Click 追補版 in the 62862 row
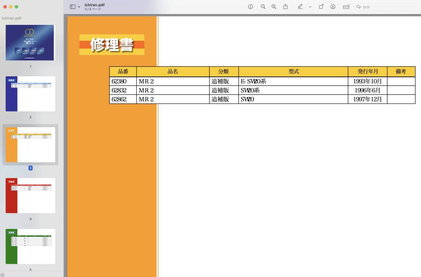 click(x=220, y=99)
